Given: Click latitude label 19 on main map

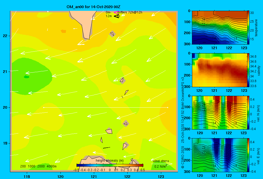Looking at the screenshot, I should point(5,143).
